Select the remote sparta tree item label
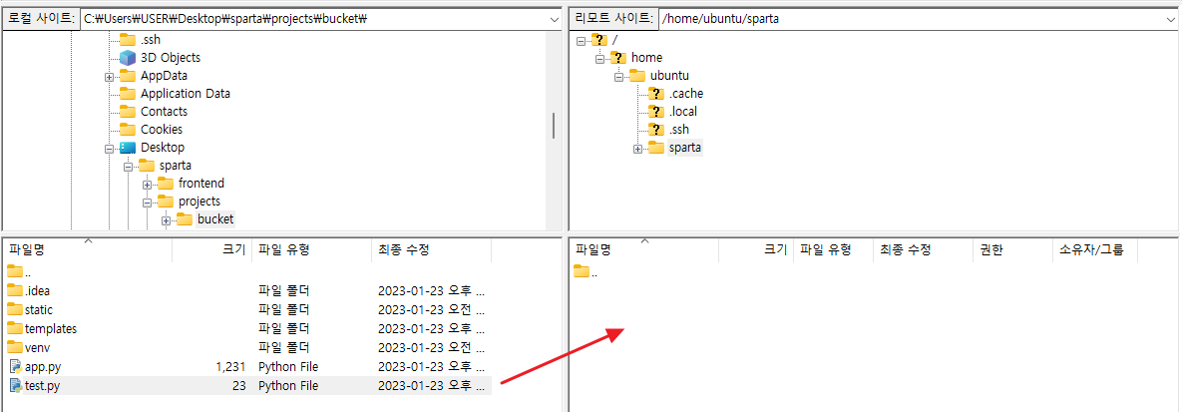The image size is (1182, 412). point(685,148)
